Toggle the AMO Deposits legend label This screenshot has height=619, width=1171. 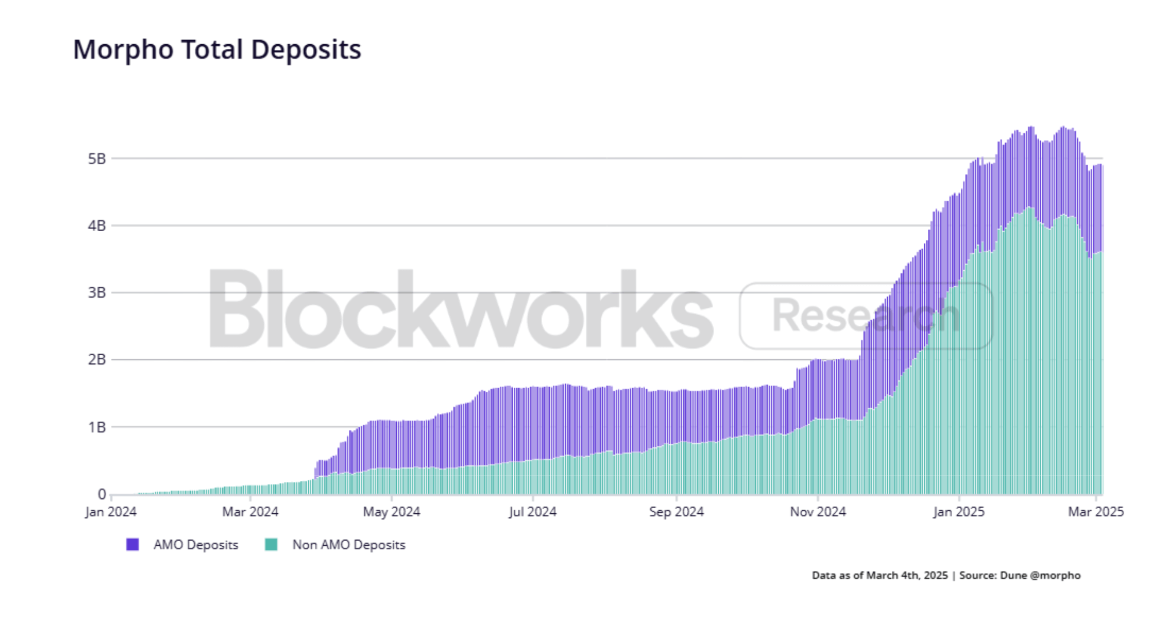coord(196,545)
